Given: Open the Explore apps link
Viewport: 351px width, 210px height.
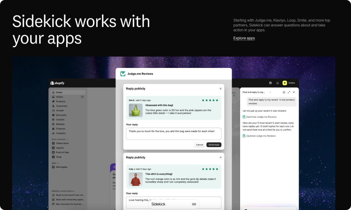Looking at the screenshot, I should point(244,38).
